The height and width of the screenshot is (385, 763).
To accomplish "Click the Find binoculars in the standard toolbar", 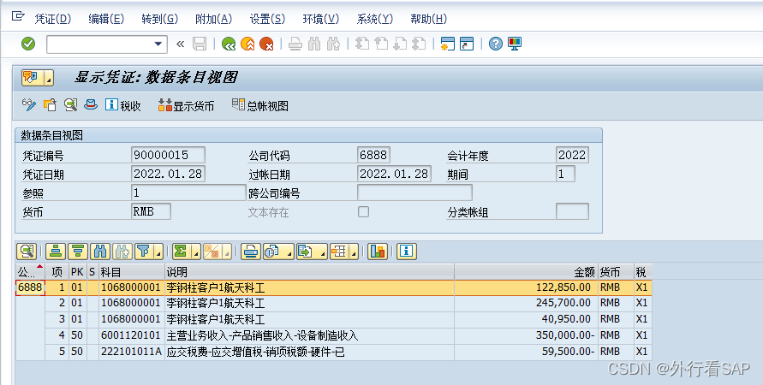I will tap(314, 44).
